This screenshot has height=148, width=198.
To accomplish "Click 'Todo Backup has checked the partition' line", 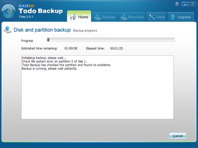I will (x=66, y=65).
